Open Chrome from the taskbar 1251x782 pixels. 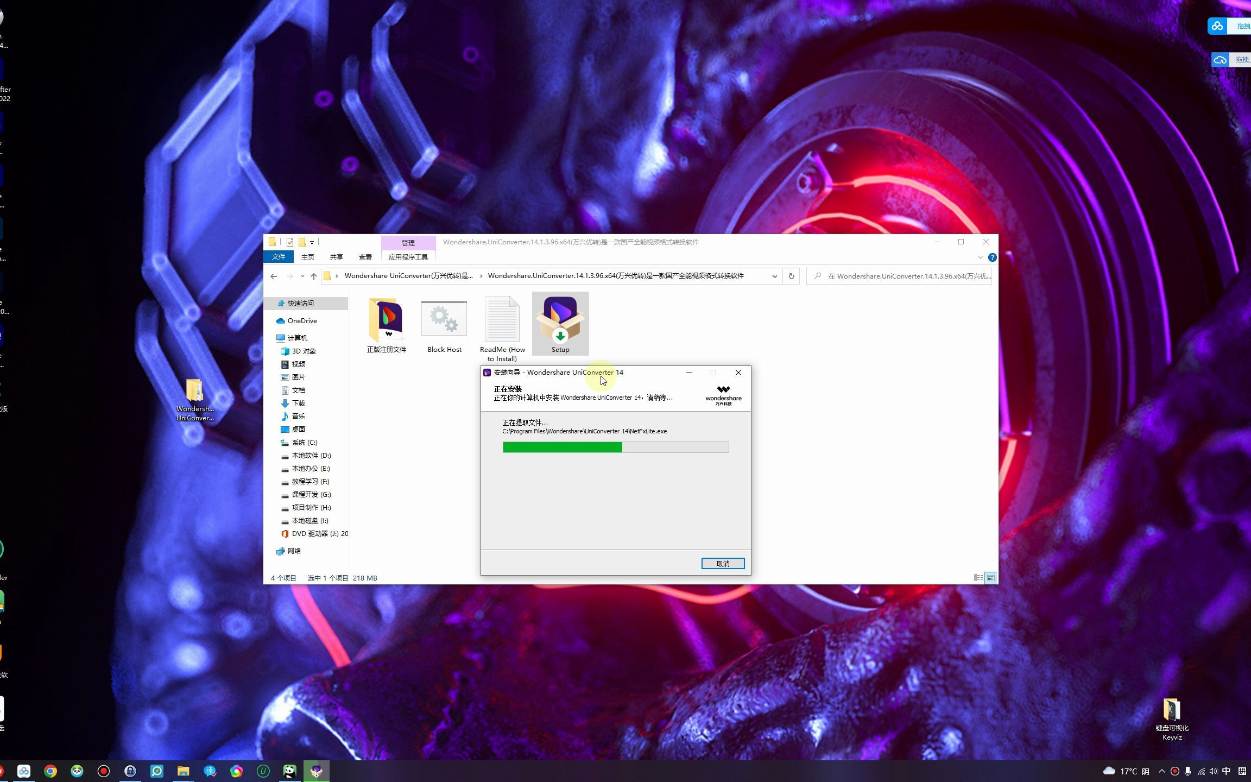tap(50, 771)
